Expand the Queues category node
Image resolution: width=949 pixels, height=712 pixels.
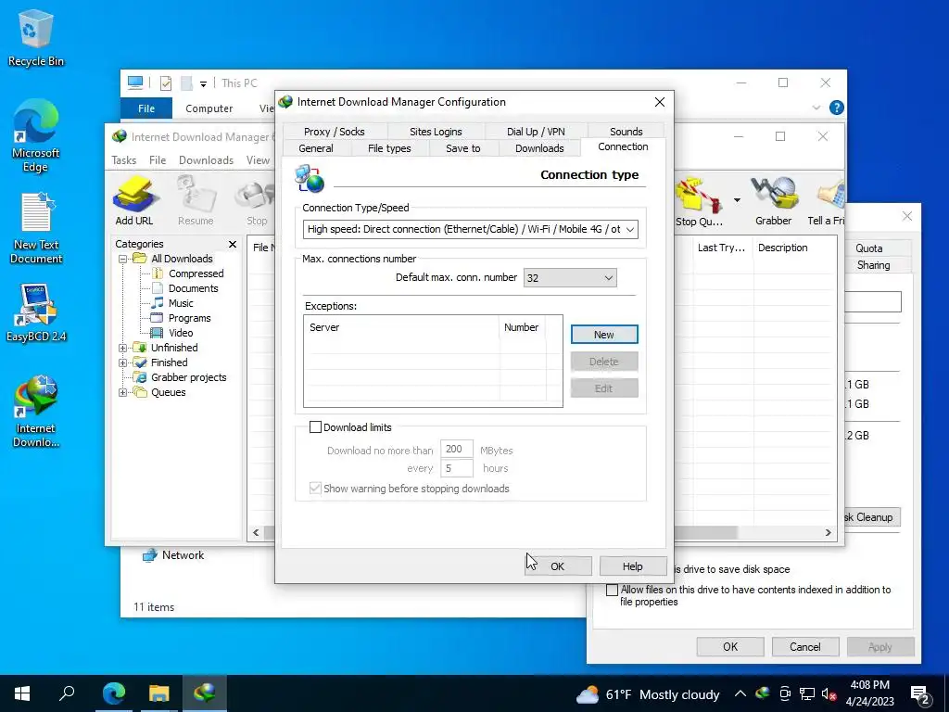[x=123, y=392]
